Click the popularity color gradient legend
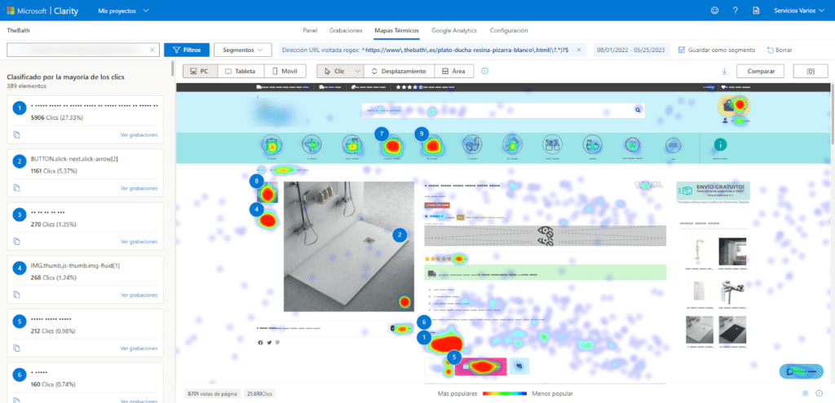 tap(506, 393)
